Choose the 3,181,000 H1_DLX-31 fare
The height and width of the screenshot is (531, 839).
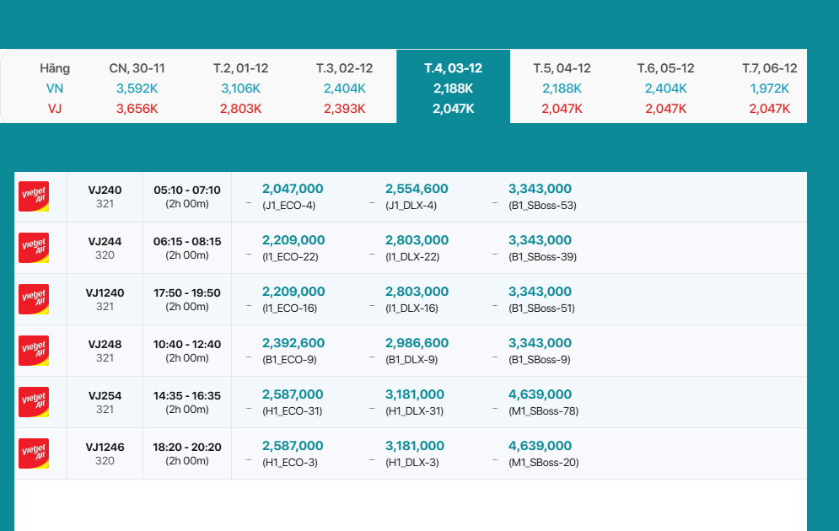point(415,402)
